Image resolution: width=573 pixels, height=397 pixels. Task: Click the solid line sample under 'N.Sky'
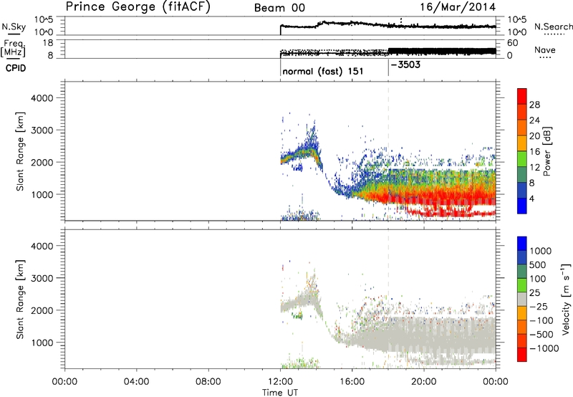click(14, 34)
